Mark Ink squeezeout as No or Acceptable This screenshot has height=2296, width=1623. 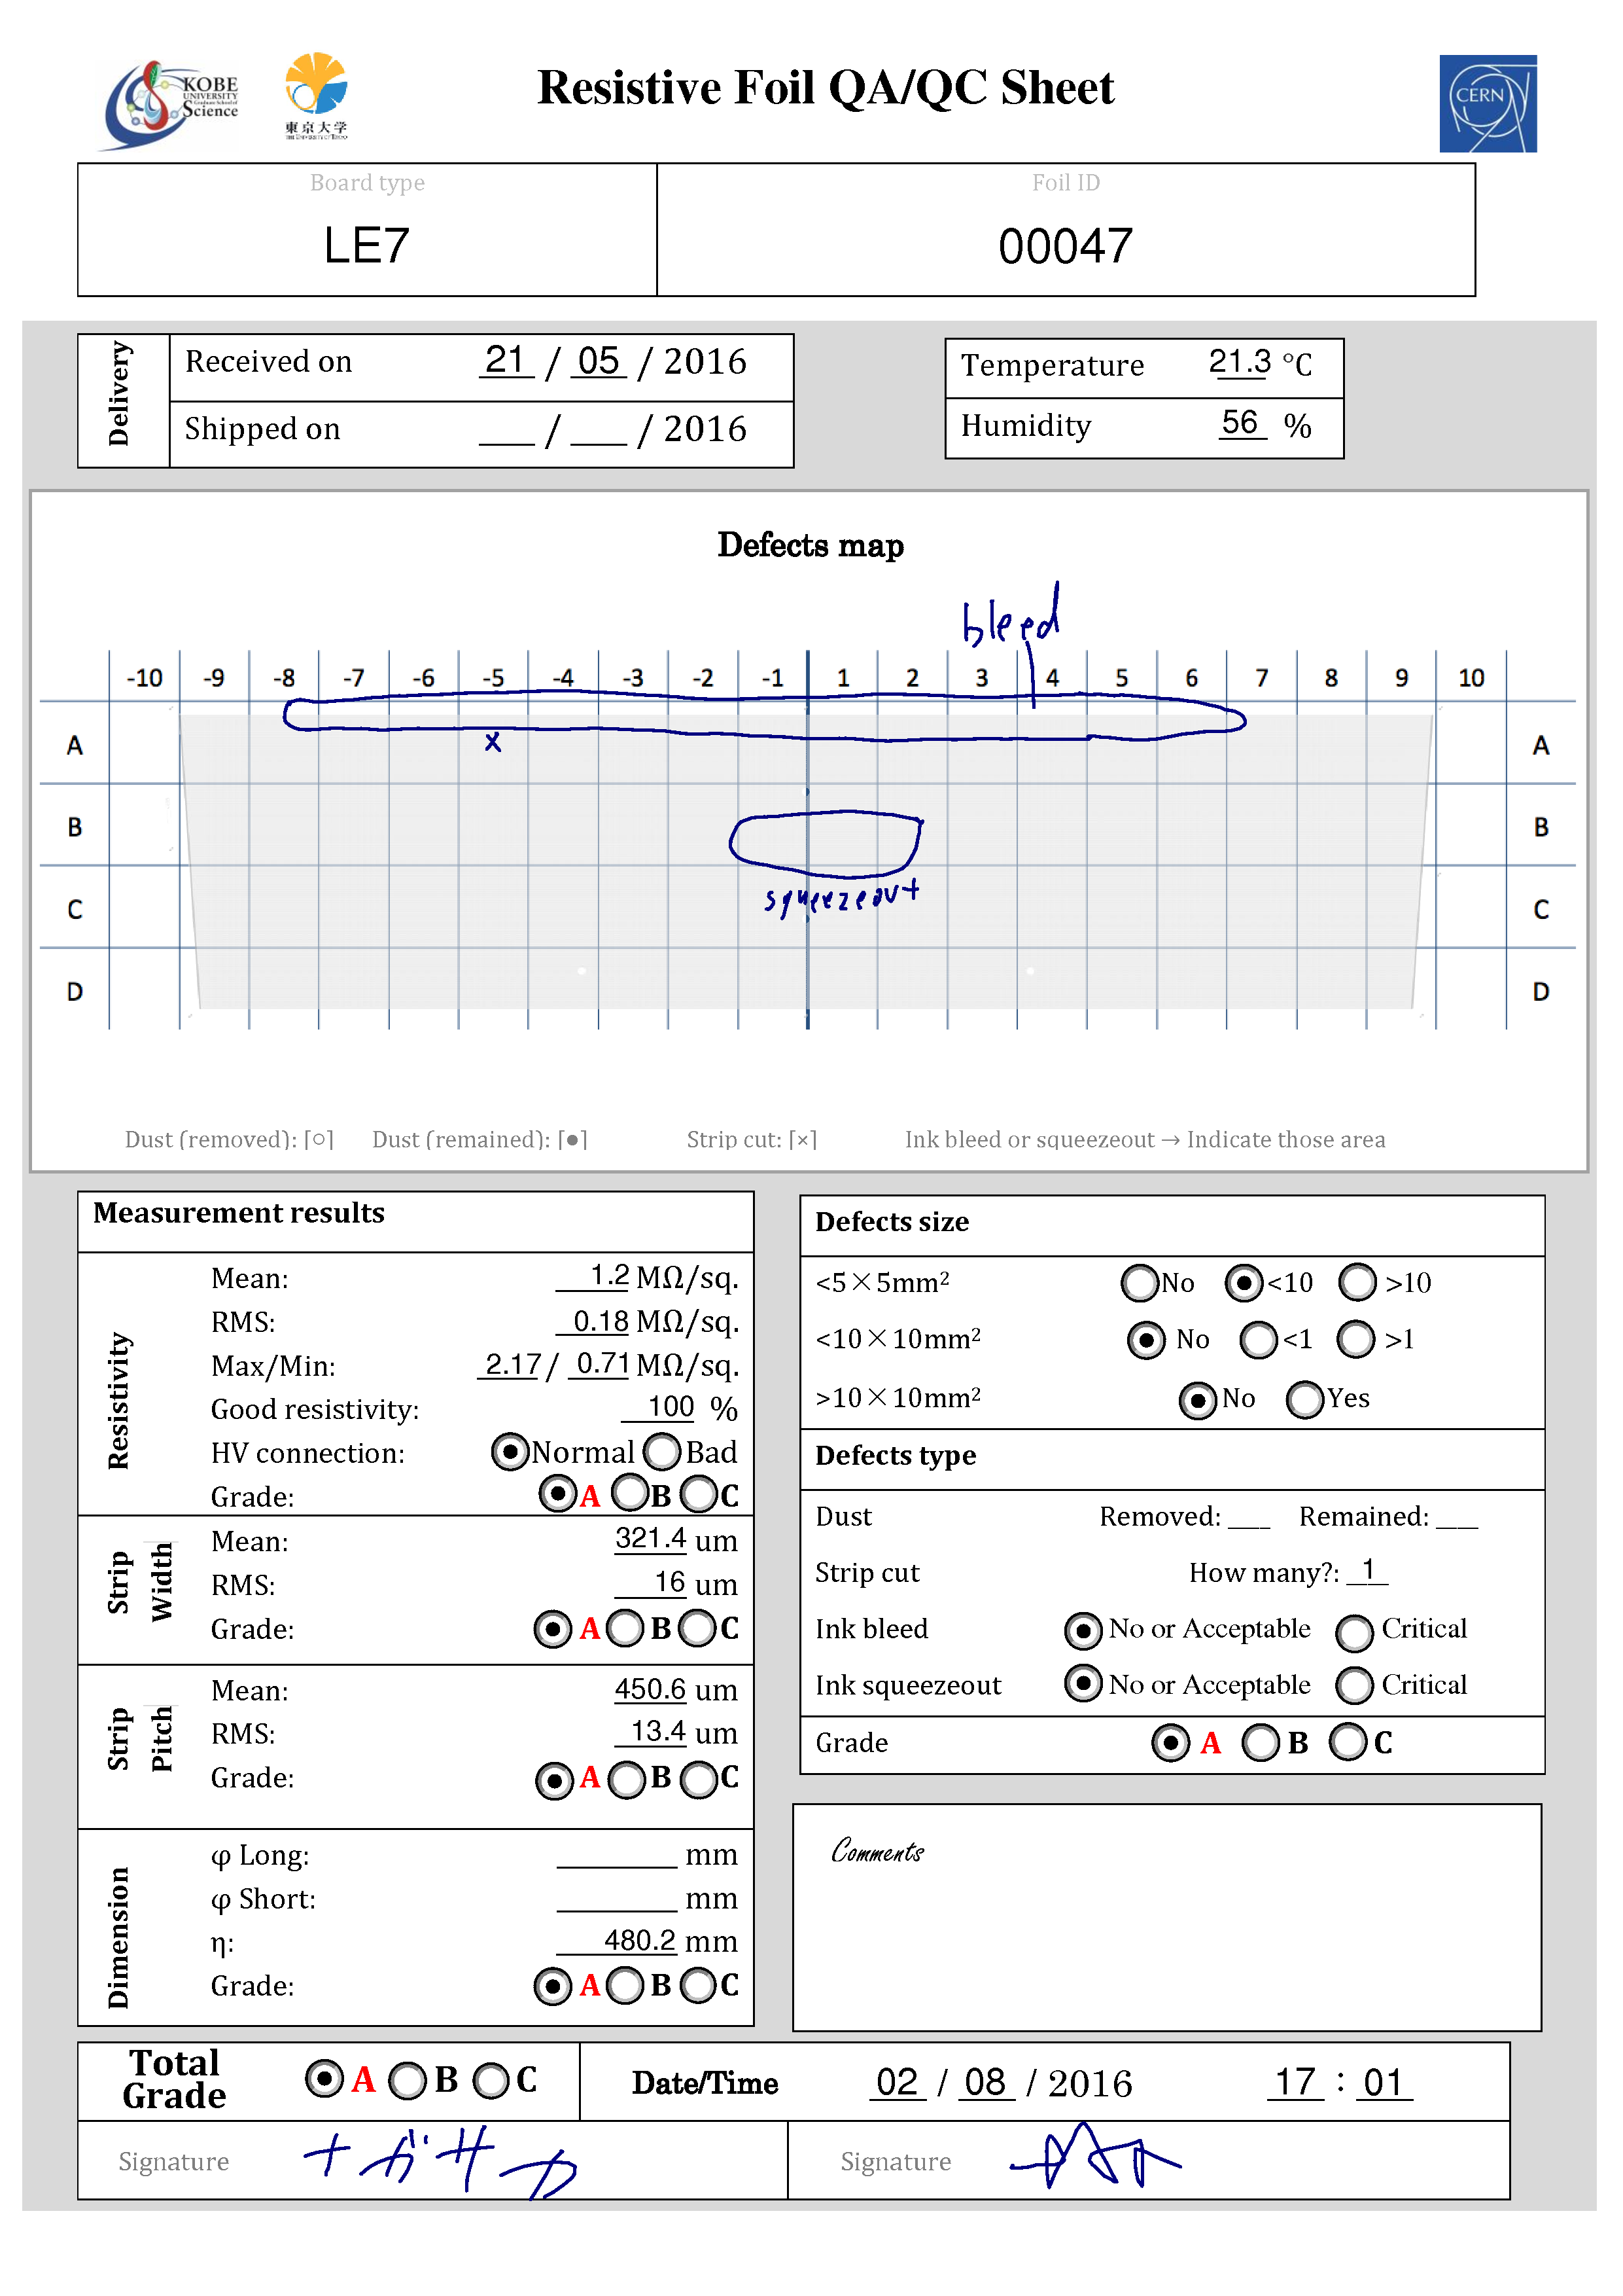(1083, 1683)
